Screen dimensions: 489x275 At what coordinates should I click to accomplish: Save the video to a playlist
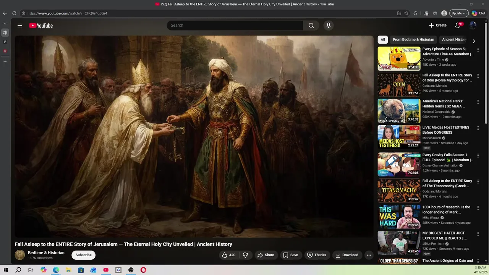pos(291,255)
